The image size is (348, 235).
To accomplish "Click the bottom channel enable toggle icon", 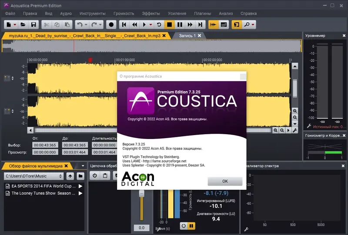I will [7, 111].
